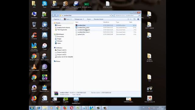Open the Vidéos library
The width and height of the screenshot is (195, 110).
59,43
